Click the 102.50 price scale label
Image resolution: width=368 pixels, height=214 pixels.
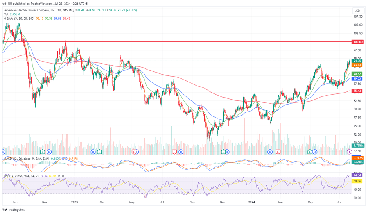(x=358, y=33)
